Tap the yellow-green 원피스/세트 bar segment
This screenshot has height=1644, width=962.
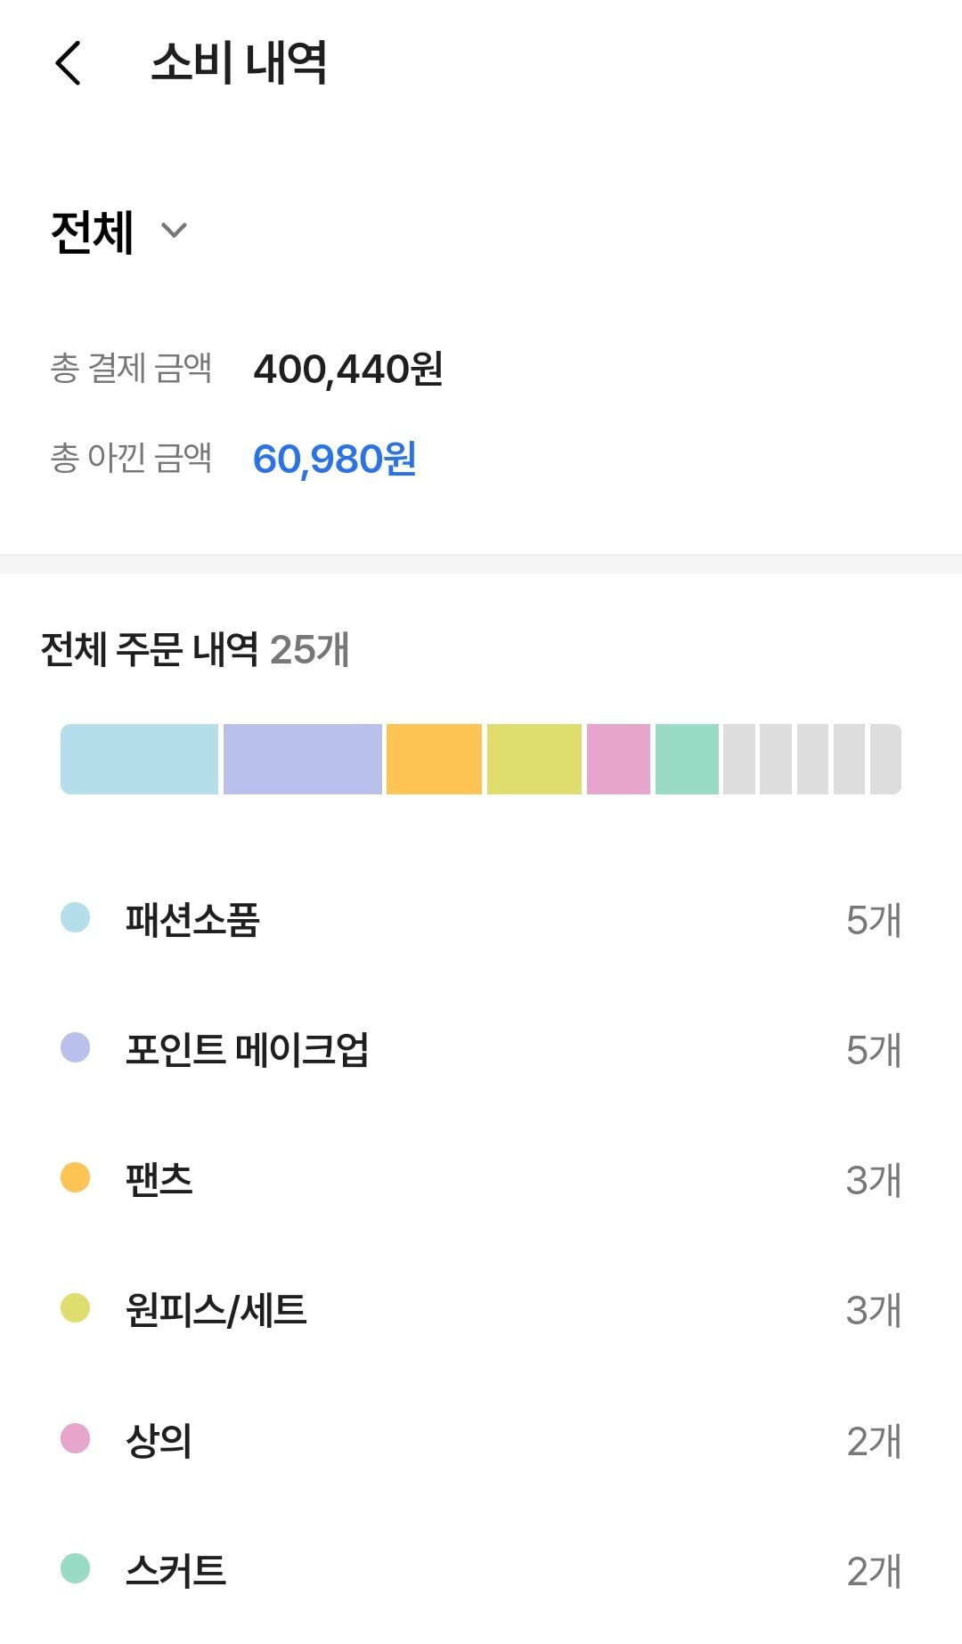tap(534, 759)
